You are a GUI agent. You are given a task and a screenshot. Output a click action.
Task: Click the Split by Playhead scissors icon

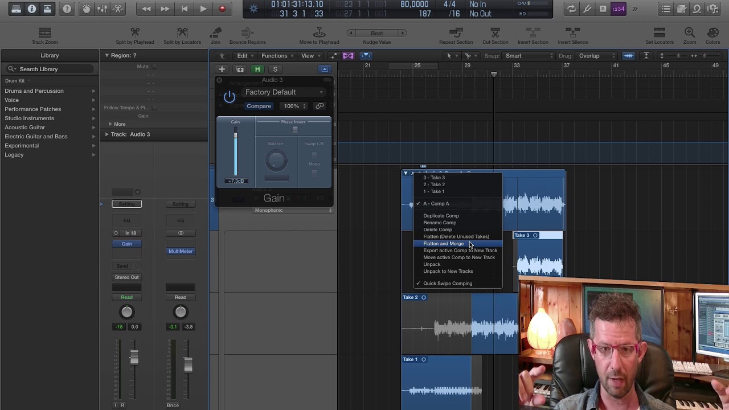tap(135, 32)
